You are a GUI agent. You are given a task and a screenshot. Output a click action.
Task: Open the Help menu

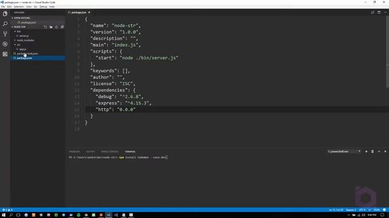(52, 7)
